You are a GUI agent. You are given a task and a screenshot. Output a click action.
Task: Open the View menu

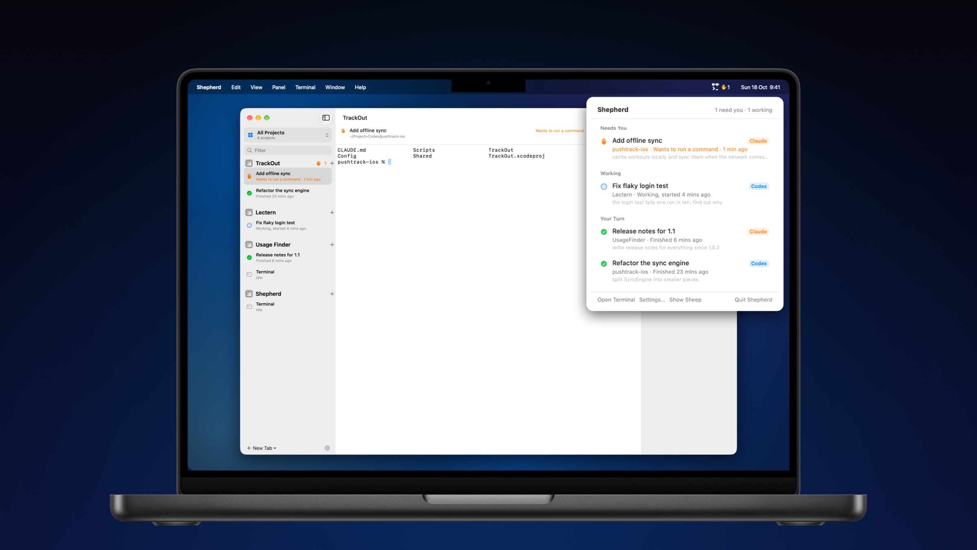[256, 87]
